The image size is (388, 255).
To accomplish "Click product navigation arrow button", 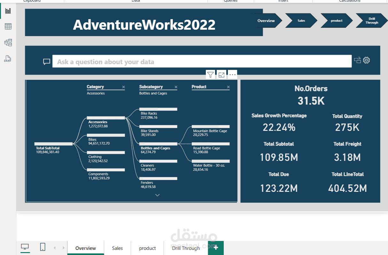I will click(336, 21).
